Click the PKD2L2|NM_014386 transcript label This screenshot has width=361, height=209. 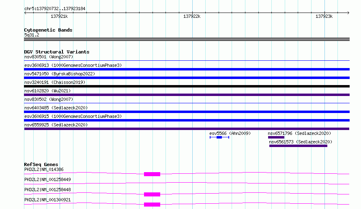44,169
